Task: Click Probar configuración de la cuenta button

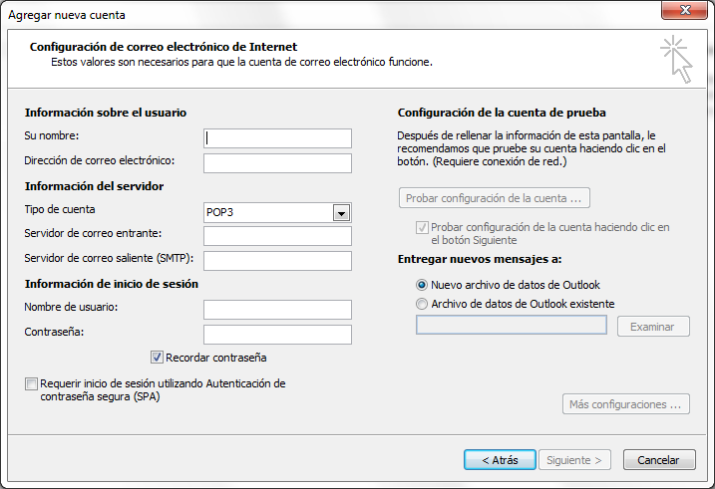Action: [494, 198]
